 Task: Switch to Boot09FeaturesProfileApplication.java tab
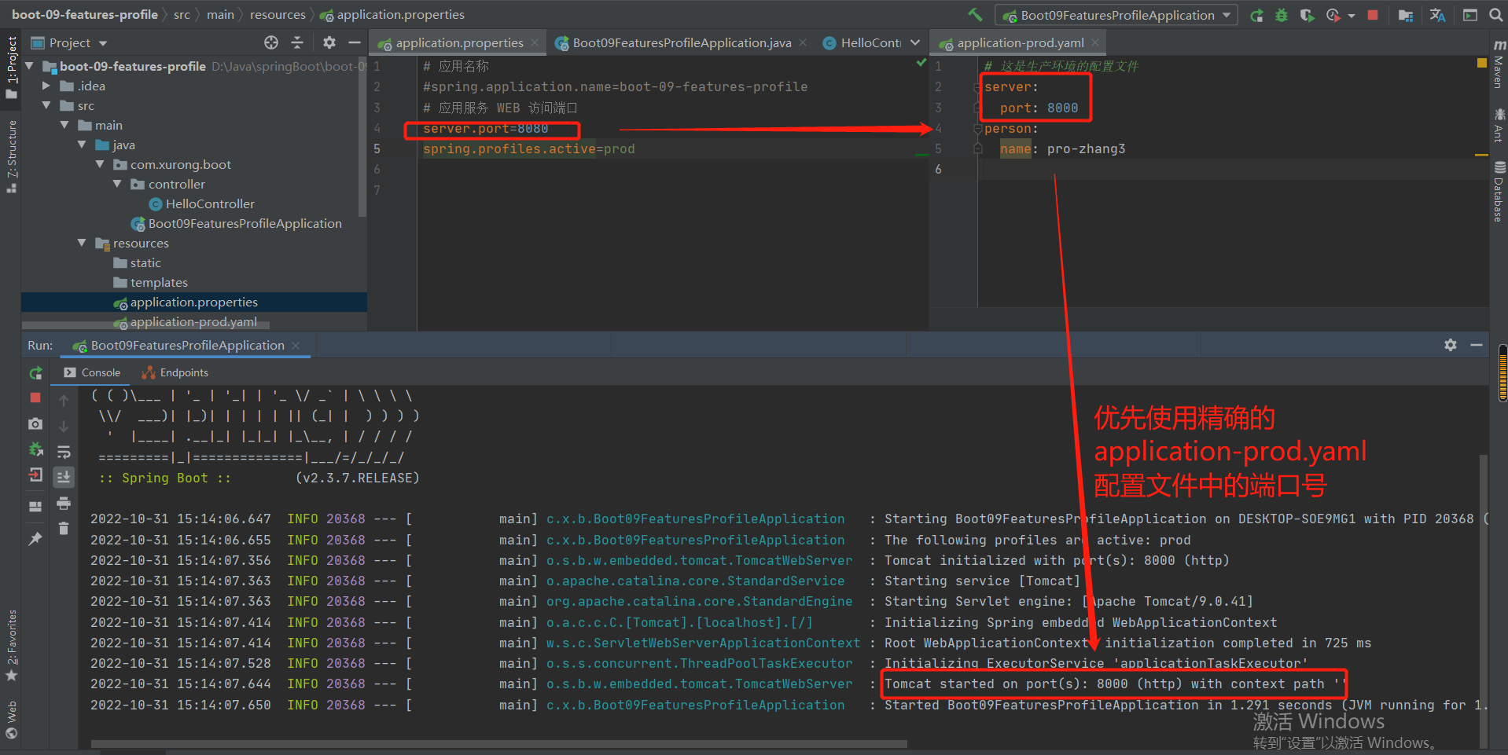click(681, 42)
